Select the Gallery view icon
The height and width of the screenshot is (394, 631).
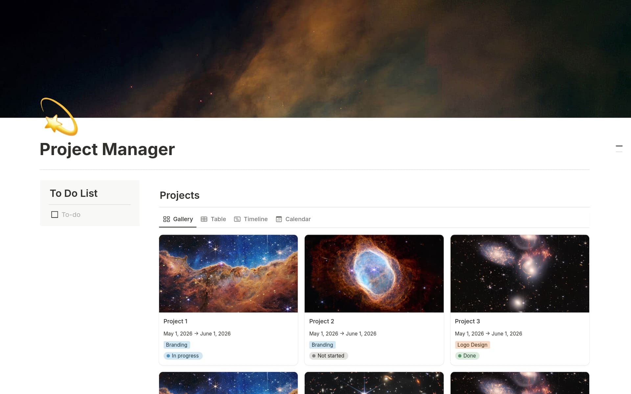[x=167, y=219]
